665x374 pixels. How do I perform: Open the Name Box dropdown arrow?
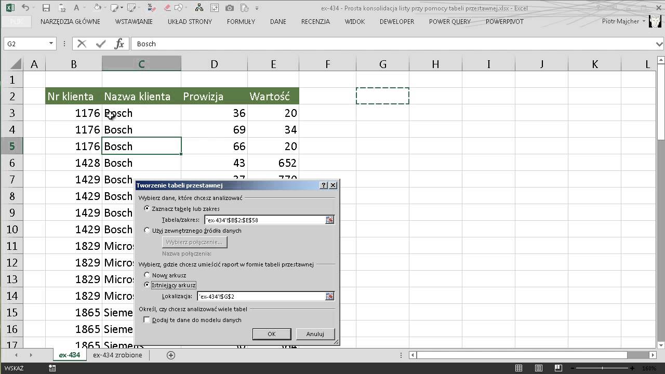click(x=51, y=44)
